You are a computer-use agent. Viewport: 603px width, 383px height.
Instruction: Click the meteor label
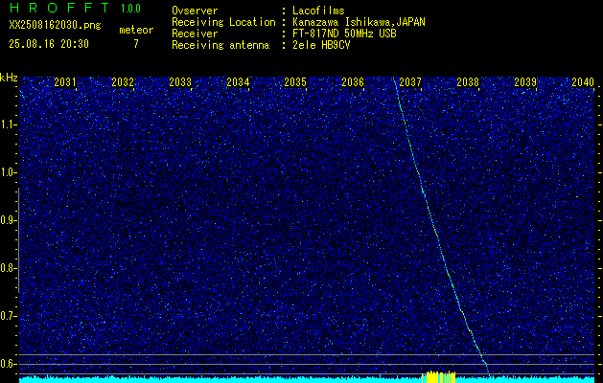pos(136,30)
